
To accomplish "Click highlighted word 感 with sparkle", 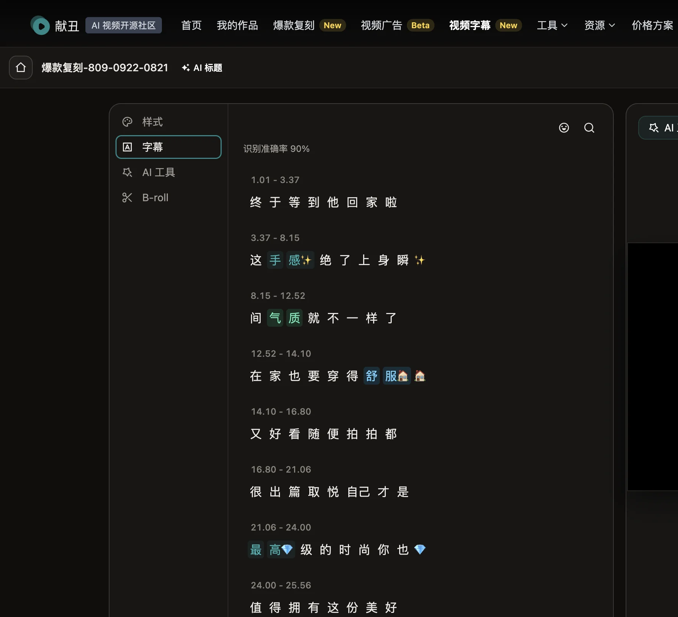I will coord(300,260).
